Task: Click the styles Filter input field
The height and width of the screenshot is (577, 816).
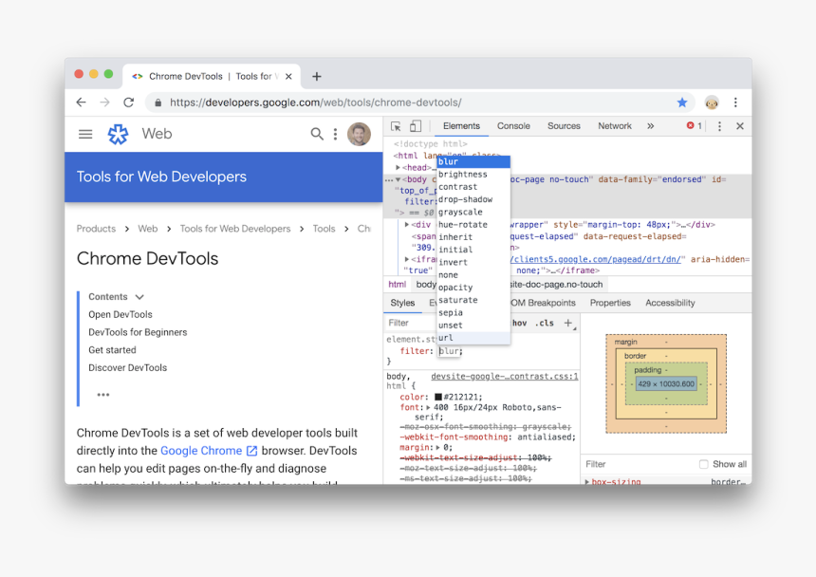Action: coord(411,323)
